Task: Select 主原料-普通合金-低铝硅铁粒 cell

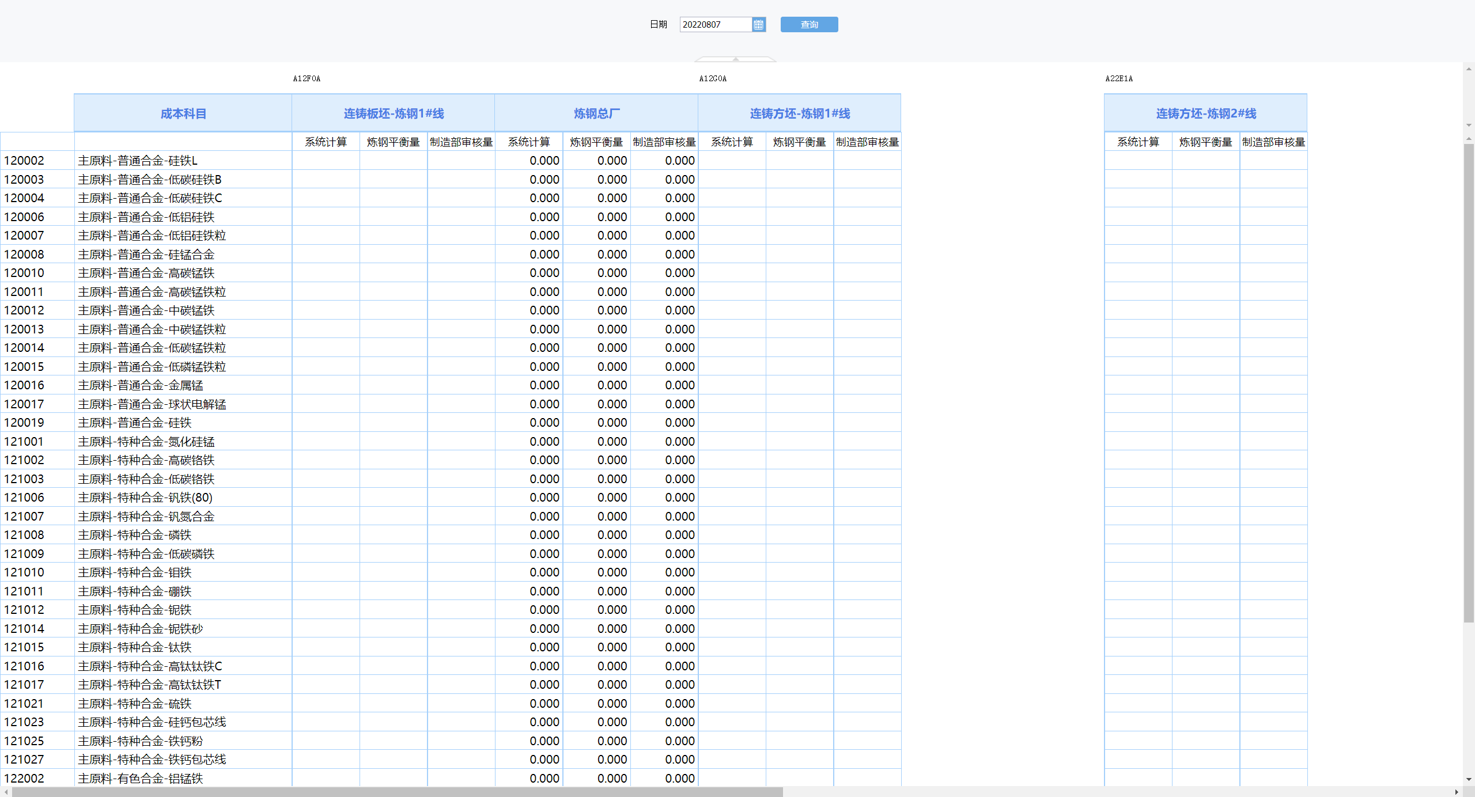Action: (x=183, y=236)
